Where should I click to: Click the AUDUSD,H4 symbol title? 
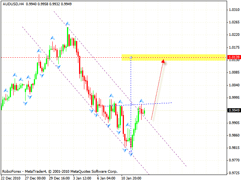[13, 4]
